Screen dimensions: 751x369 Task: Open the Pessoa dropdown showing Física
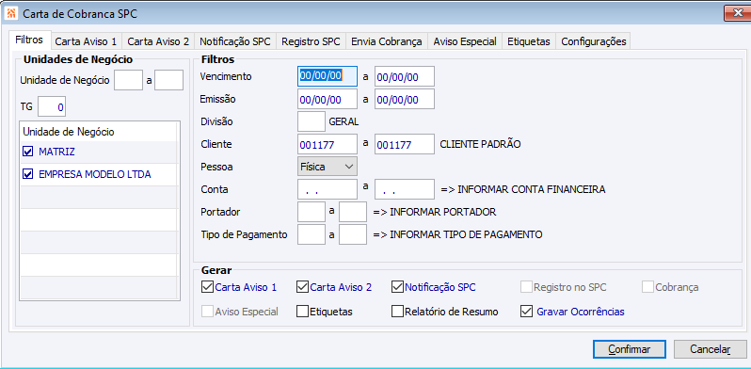[328, 167]
